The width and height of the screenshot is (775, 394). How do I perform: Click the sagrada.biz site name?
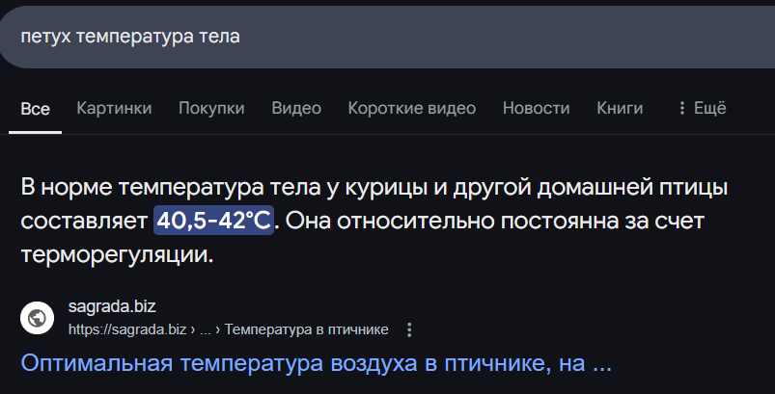tap(112, 306)
